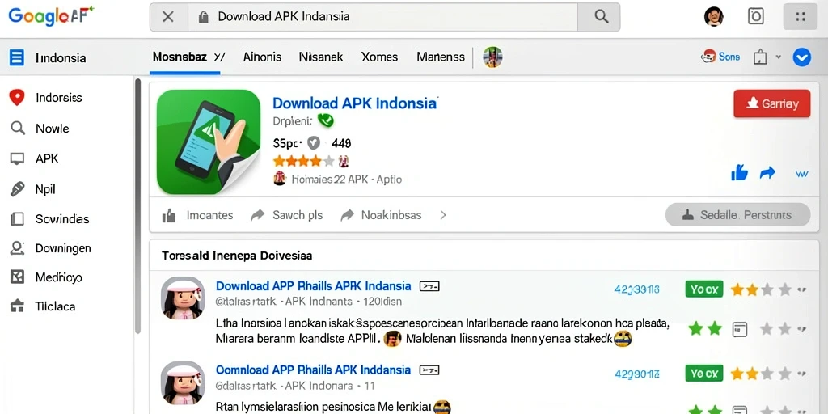Select the Aihonis tab
828x414 pixels.
[262, 57]
